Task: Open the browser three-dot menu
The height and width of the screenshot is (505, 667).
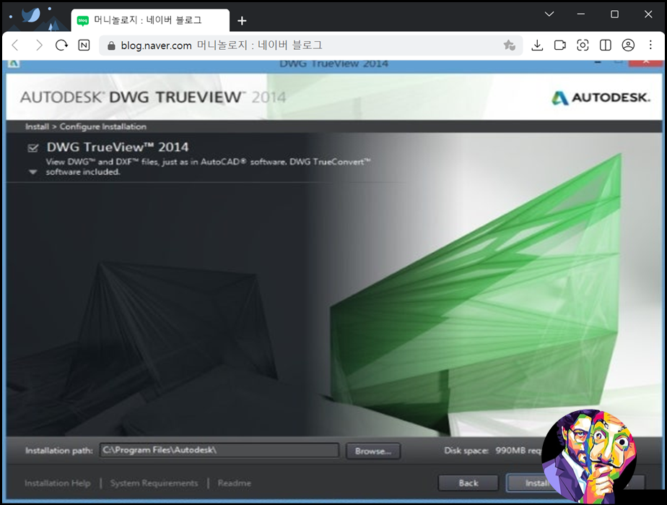Action: (650, 45)
